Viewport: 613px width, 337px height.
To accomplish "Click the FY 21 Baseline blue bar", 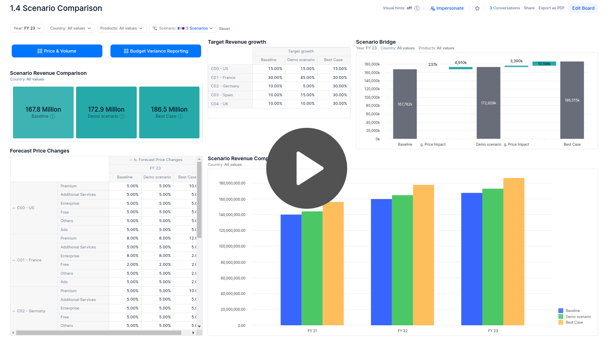I will tap(291, 270).
